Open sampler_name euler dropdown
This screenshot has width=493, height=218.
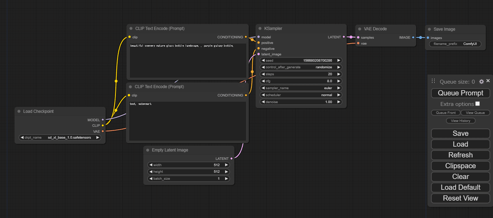tap(301, 88)
